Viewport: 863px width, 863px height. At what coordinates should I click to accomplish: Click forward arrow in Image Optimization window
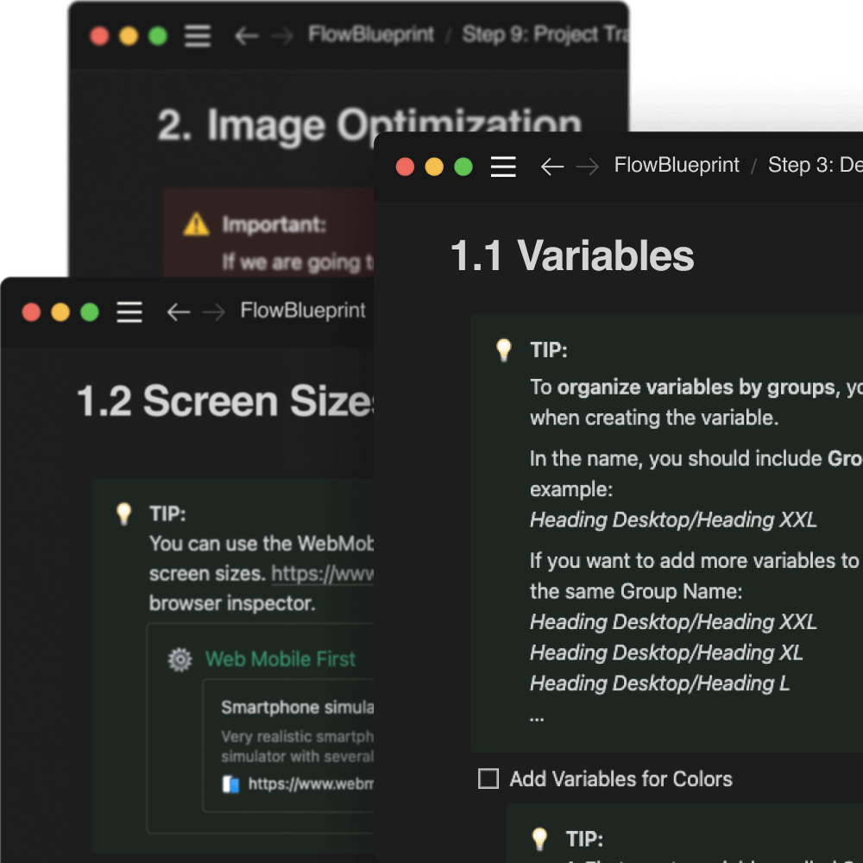pyautogui.click(x=281, y=35)
